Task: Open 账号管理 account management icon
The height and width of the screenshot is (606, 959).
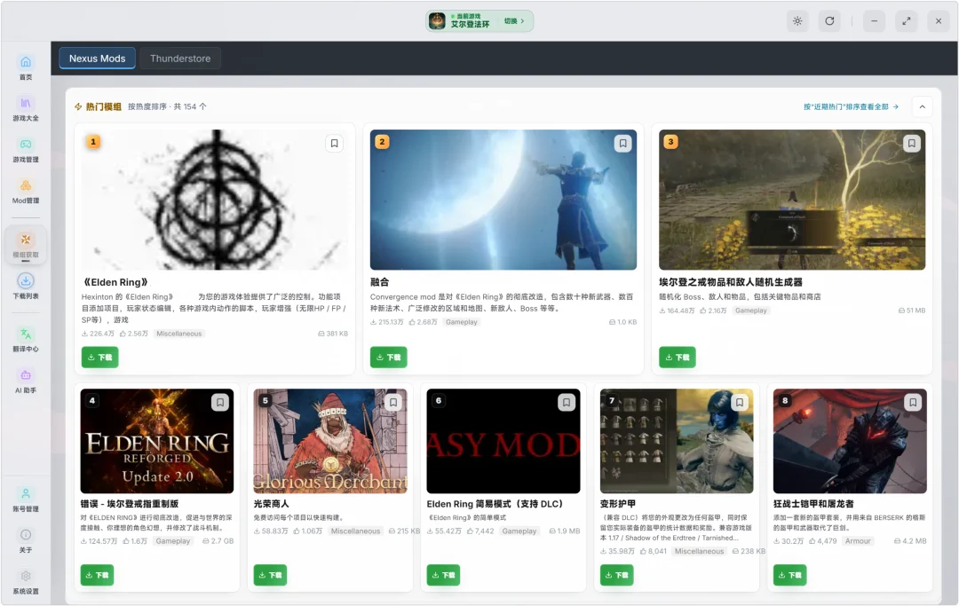Action: tap(26, 500)
